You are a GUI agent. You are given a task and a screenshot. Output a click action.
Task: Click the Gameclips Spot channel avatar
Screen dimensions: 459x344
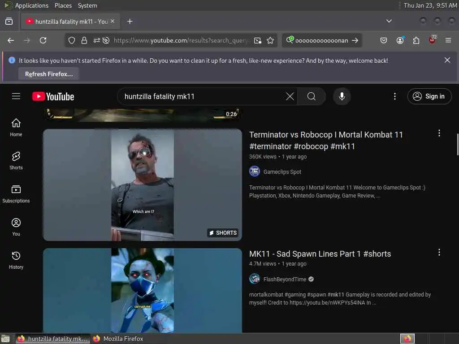(x=255, y=171)
